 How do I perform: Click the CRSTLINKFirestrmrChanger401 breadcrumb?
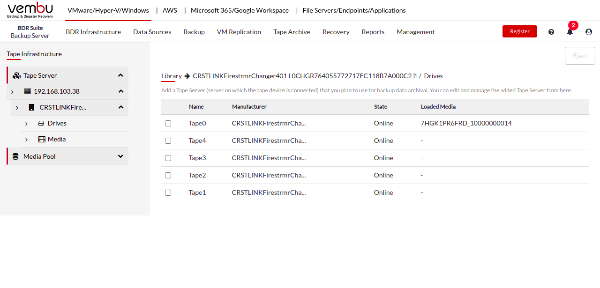tap(302, 76)
